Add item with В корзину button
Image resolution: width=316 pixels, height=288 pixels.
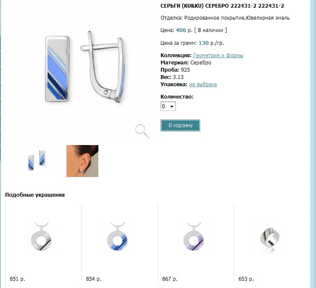pyautogui.click(x=181, y=125)
